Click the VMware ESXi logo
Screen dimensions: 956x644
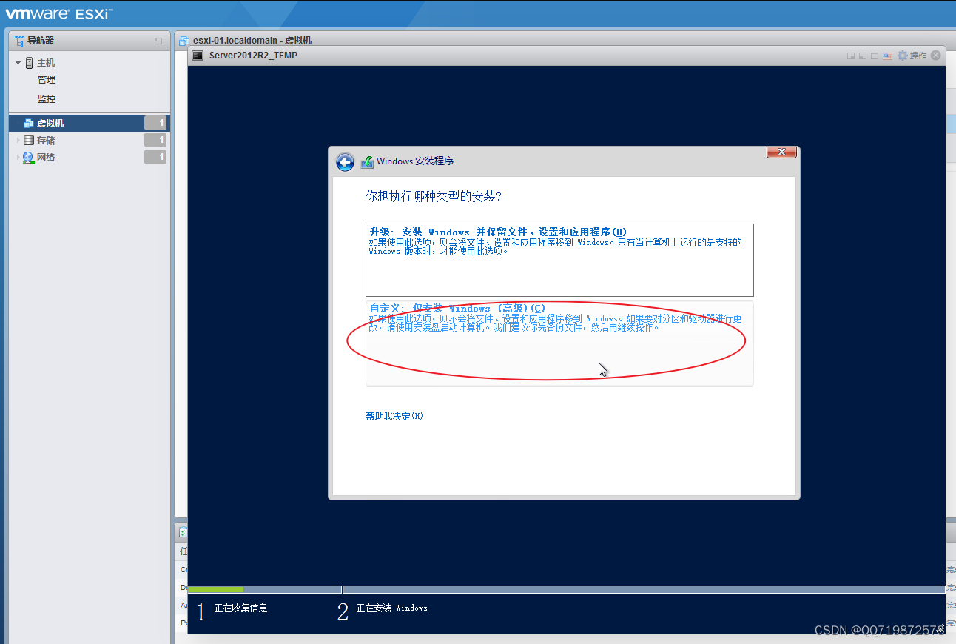tap(59, 13)
